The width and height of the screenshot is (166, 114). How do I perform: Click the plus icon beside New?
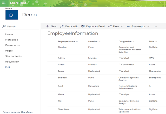point(48,26)
